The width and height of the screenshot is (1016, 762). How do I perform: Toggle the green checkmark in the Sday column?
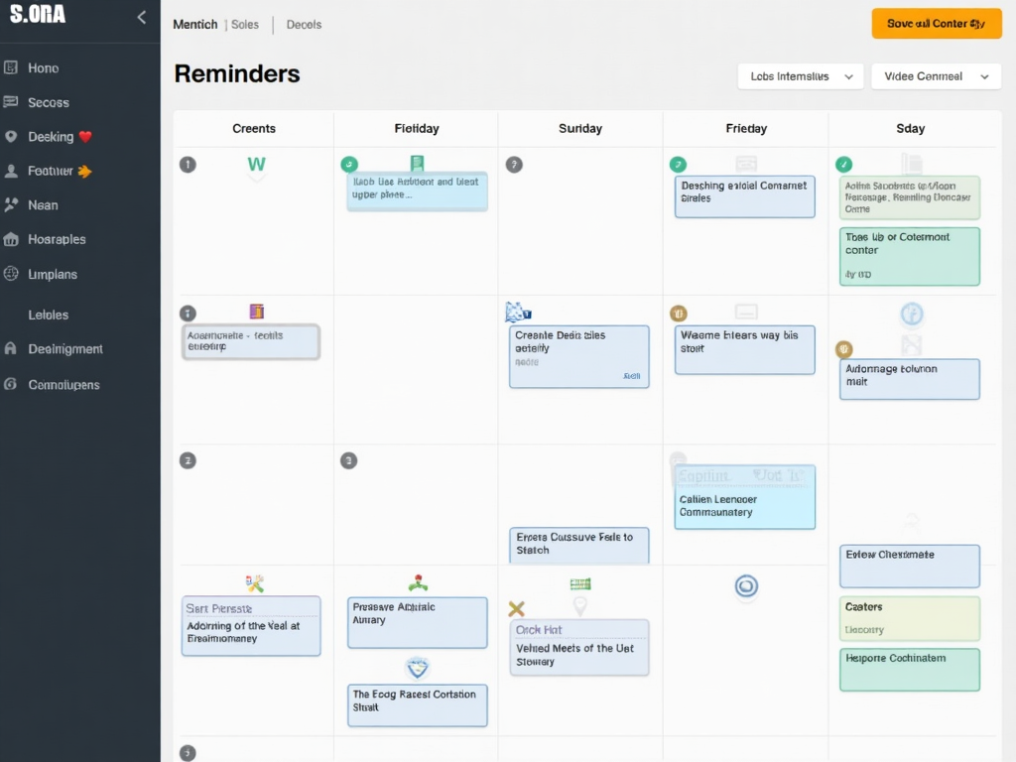click(x=843, y=165)
